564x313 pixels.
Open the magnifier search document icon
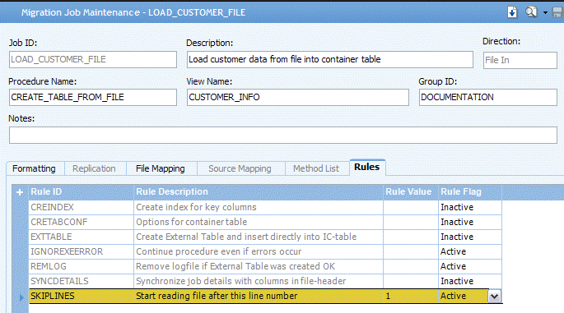point(531,12)
